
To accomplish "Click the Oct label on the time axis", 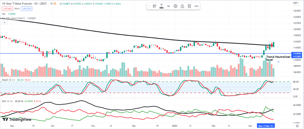I will click(53, 126).
